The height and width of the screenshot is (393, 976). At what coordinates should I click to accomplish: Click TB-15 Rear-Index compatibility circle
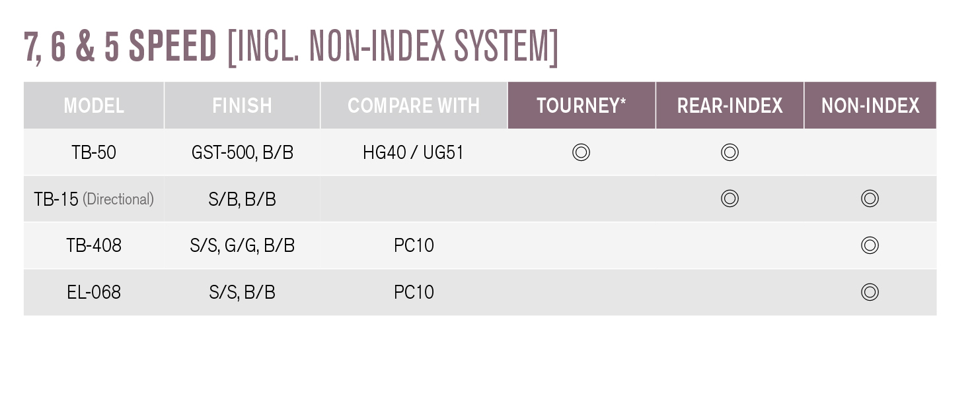tap(730, 198)
